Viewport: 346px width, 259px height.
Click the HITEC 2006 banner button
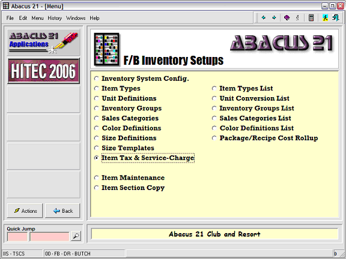tap(43, 71)
